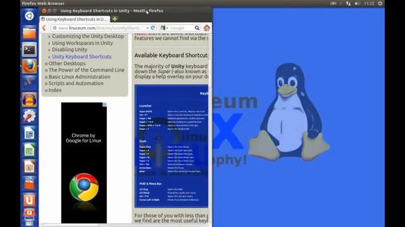Open keyboard/battery indicator in top panel
This screenshot has width=405, height=227.
[333, 3]
